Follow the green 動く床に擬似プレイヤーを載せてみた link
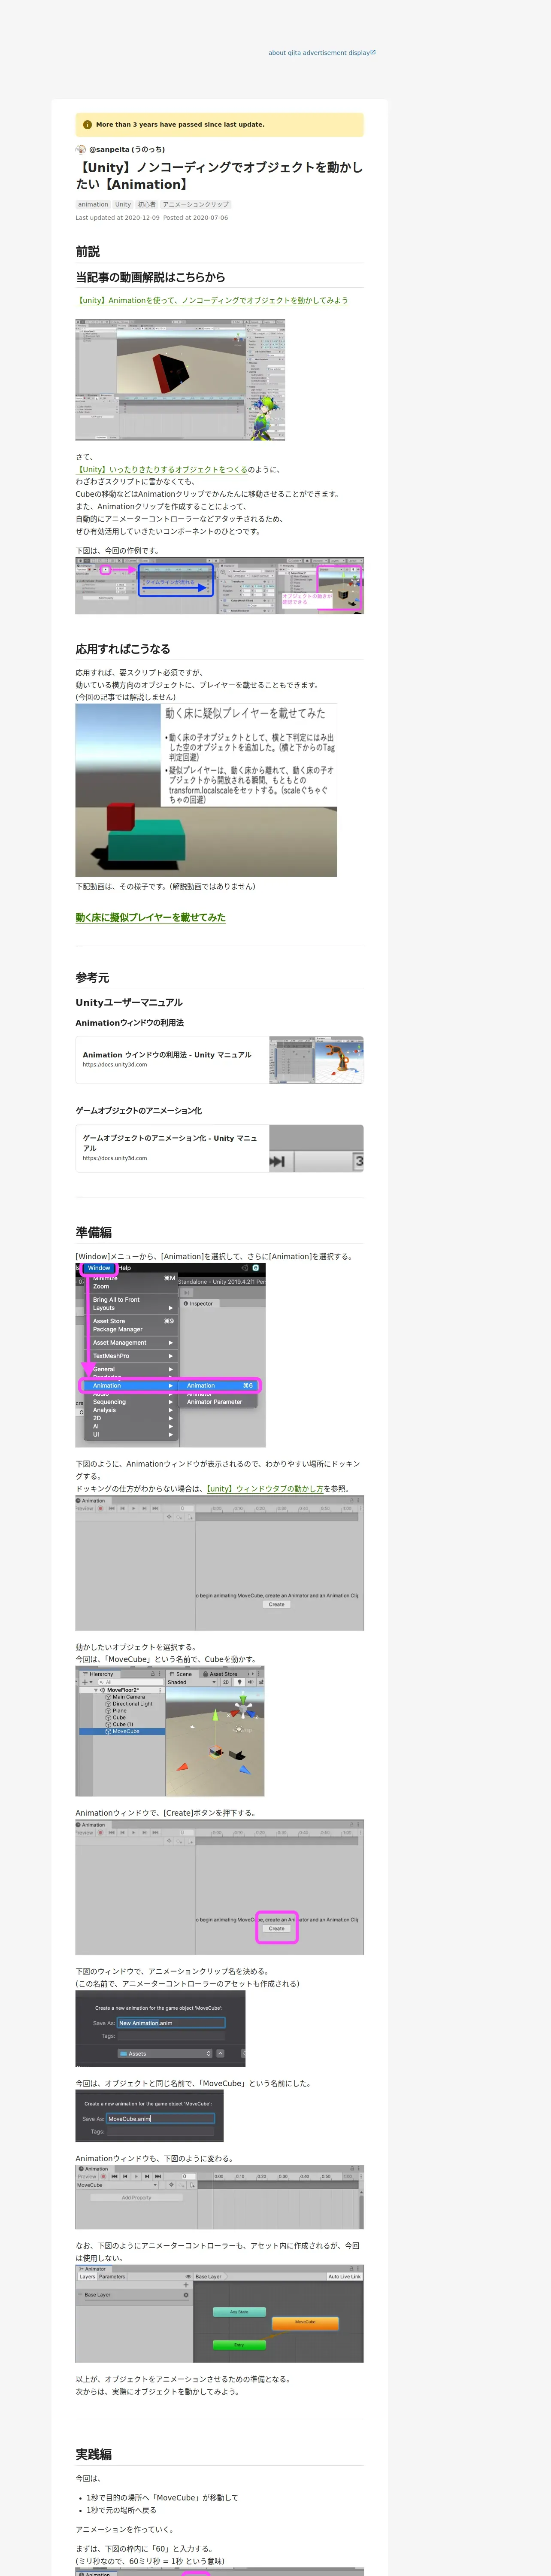This screenshot has width=551, height=2576. pos(151,917)
